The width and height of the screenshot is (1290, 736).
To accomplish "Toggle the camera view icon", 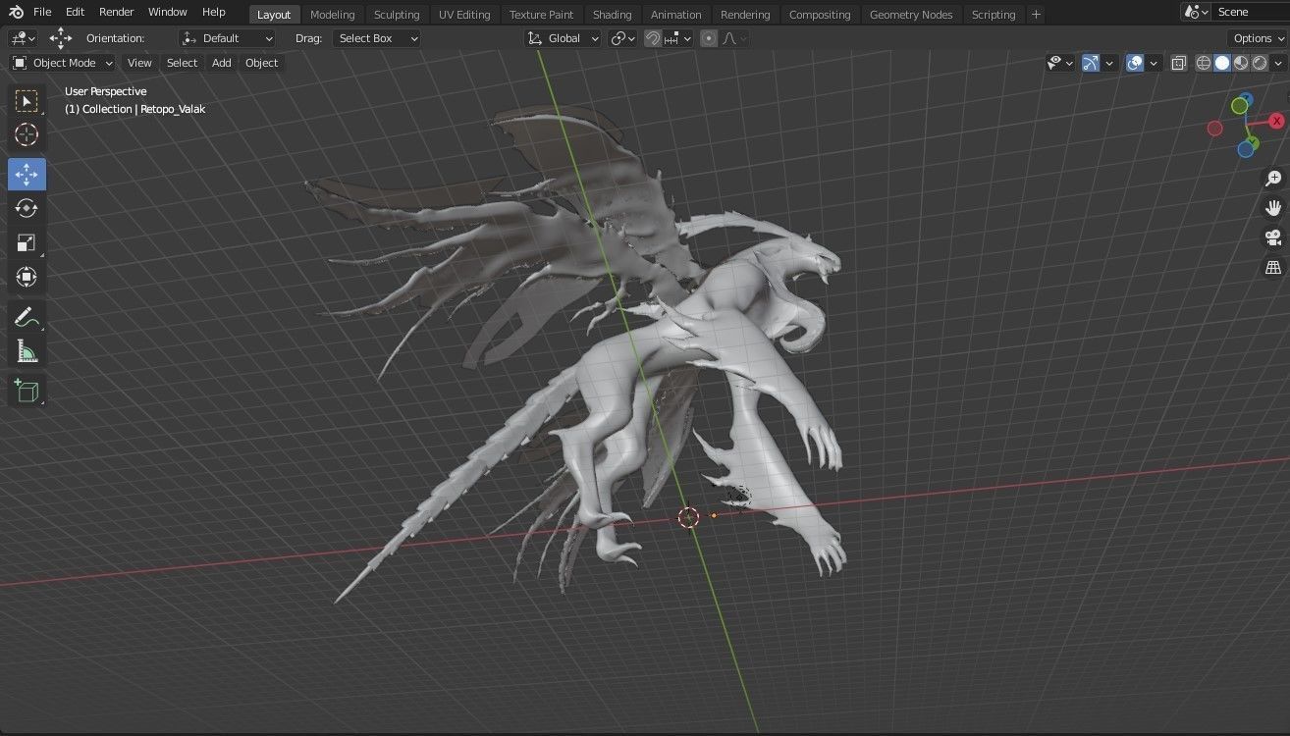I will [x=1273, y=237].
